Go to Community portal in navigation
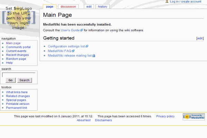207x138 pixels. (x=18, y=47)
